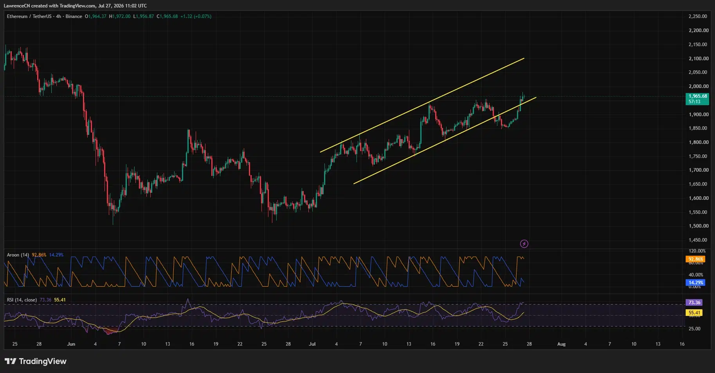Click the RSI value 73.36 in legend
Screen dimensions: 715x373
click(45, 300)
